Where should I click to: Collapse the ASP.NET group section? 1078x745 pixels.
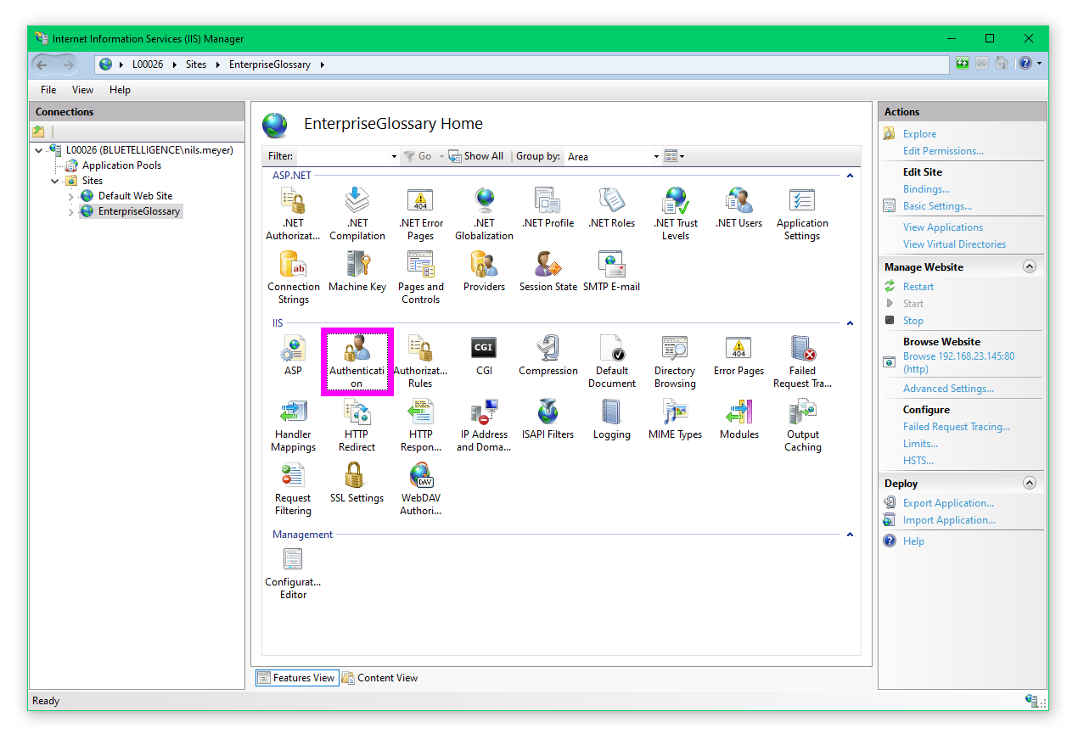[x=850, y=176]
